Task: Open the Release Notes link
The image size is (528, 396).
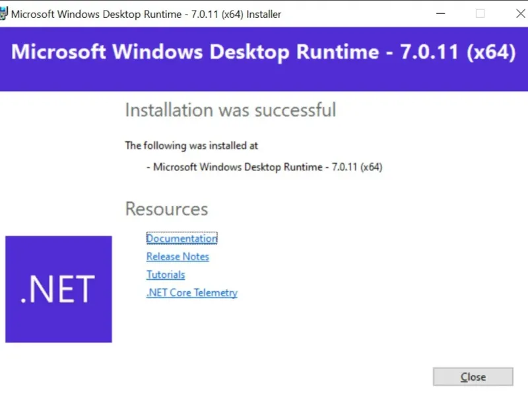Action: [x=178, y=257]
